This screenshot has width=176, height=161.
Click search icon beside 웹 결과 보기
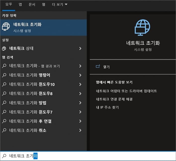(4, 66)
